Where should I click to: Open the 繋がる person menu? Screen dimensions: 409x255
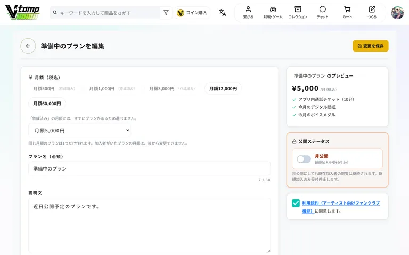(248, 12)
